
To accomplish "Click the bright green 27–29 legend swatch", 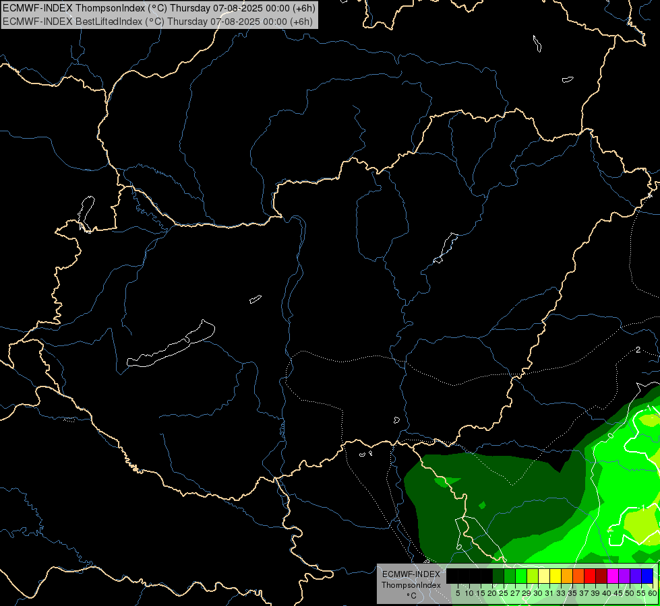I will point(521,576).
